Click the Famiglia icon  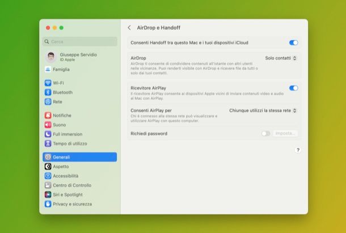[48, 69]
